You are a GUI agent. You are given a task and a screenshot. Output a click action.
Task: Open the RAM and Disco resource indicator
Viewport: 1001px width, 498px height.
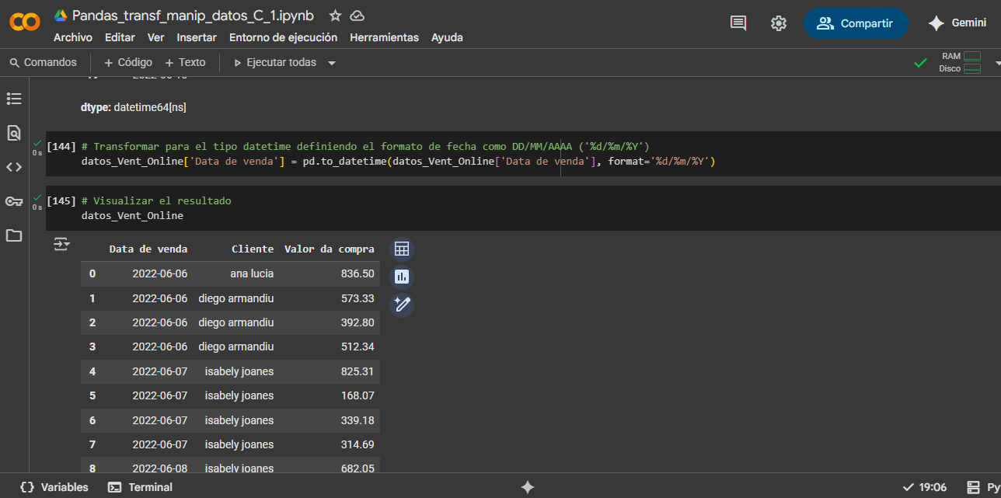tap(961, 62)
